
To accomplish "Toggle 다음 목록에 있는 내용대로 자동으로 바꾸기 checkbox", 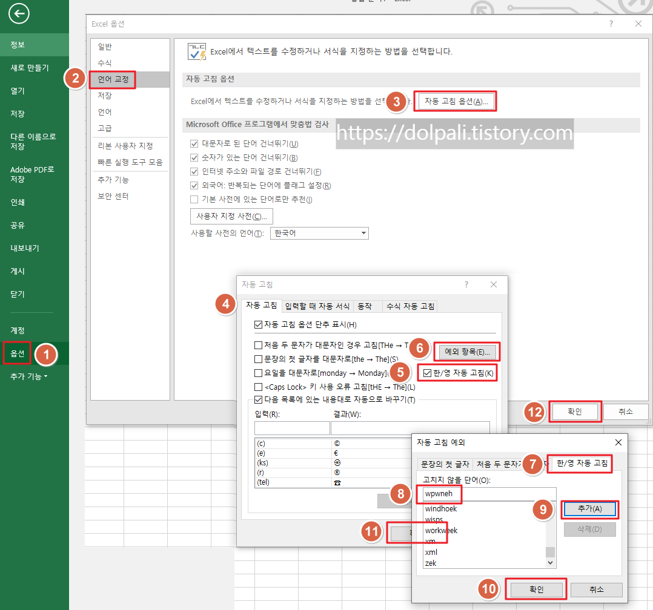I will pos(258,399).
